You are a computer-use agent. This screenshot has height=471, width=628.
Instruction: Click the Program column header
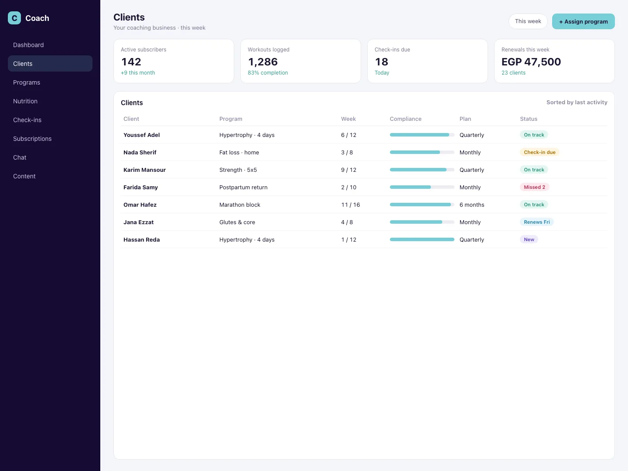point(231,119)
